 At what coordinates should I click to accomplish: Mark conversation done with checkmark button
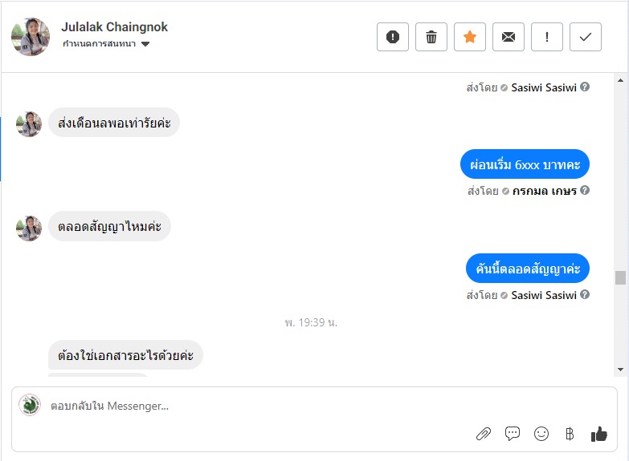point(586,37)
